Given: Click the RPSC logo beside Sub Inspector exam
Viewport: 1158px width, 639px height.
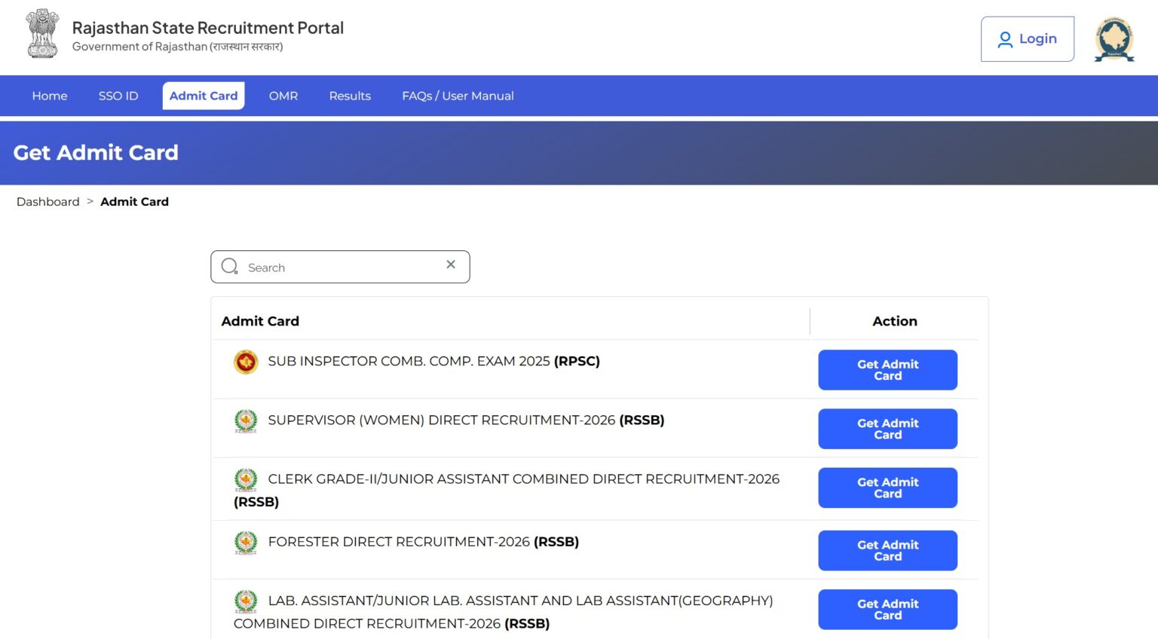Looking at the screenshot, I should [x=246, y=362].
